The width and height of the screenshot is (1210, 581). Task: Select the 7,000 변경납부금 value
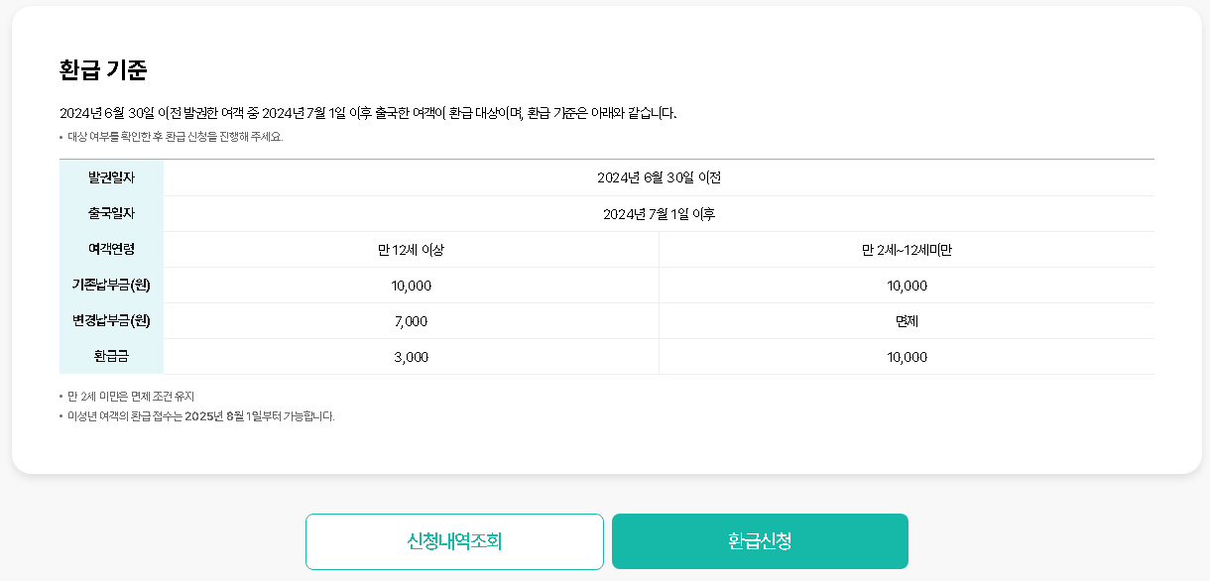point(410,320)
